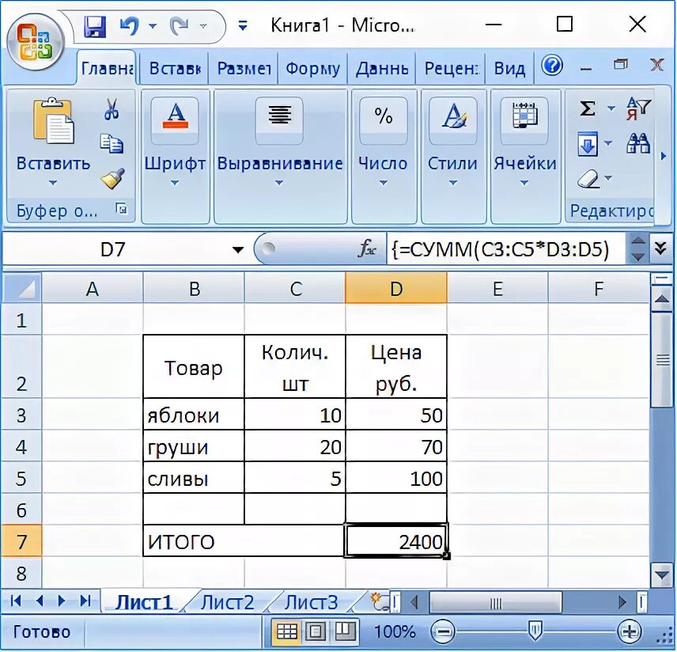This screenshot has width=677, height=652.
Task: Open the Вид ribbon tab
Action: point(509,68)
